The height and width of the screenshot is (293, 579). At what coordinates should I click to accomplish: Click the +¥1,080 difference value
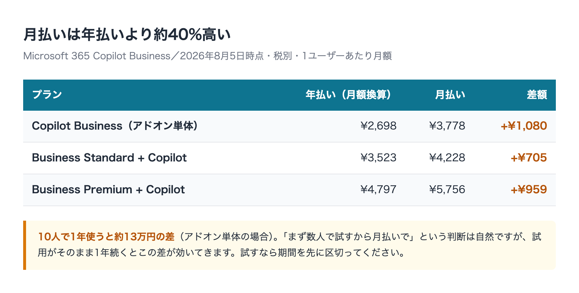[524, 126]
